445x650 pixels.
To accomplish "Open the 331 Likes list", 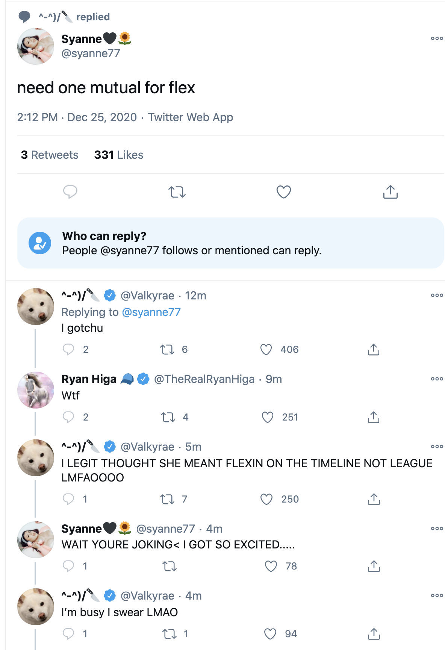I will click(119, 155).
